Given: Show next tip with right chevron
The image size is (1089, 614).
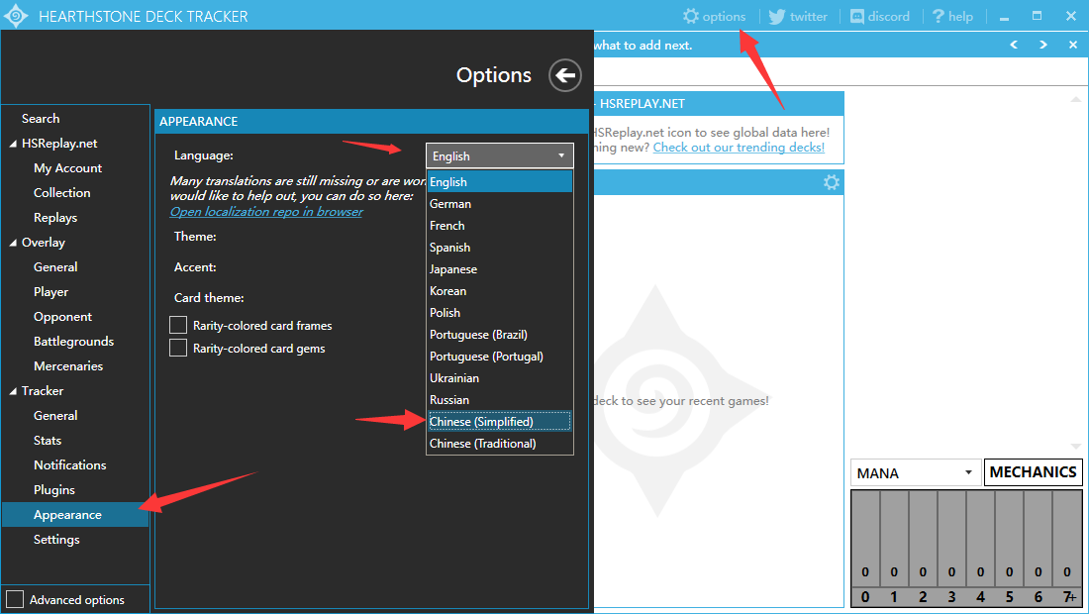Looking at the screenshot, I should (1043, 45).
